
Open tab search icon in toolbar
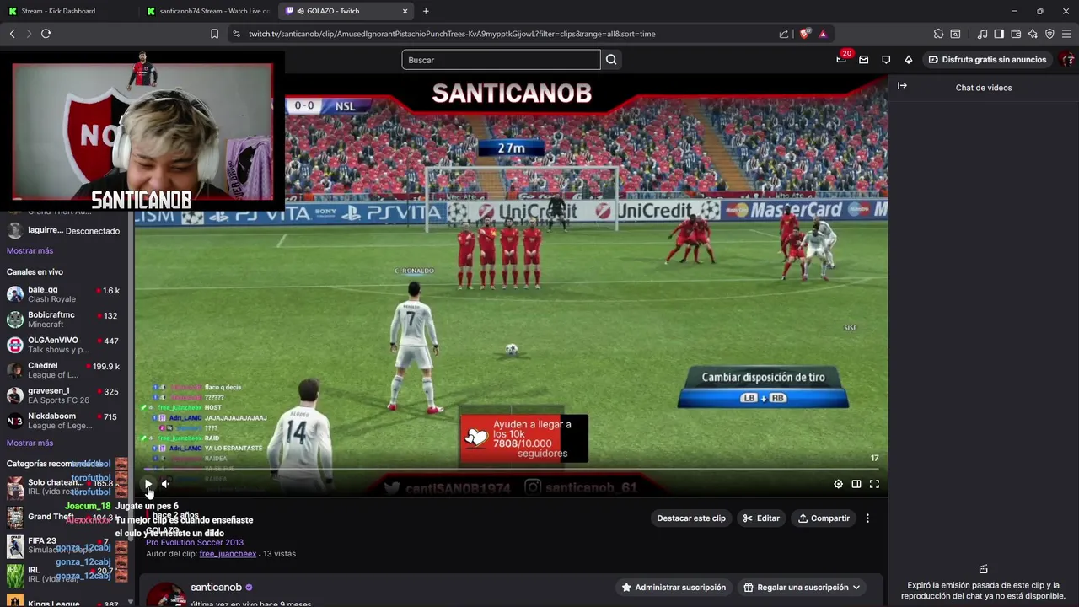click(955, 34)
